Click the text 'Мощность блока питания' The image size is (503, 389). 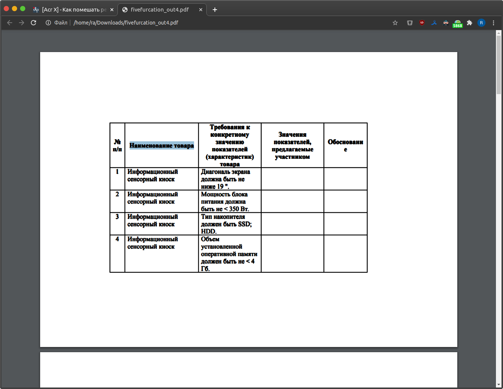click(x=224, y=198)
